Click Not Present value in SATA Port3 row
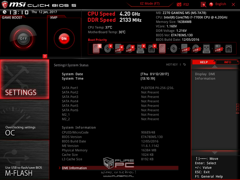240x180 pixels. click(x=150, y=97)
